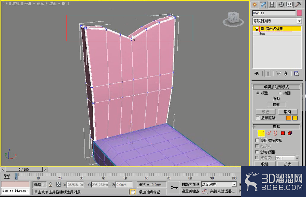Click default tangent curve icon

coord(204,191)
